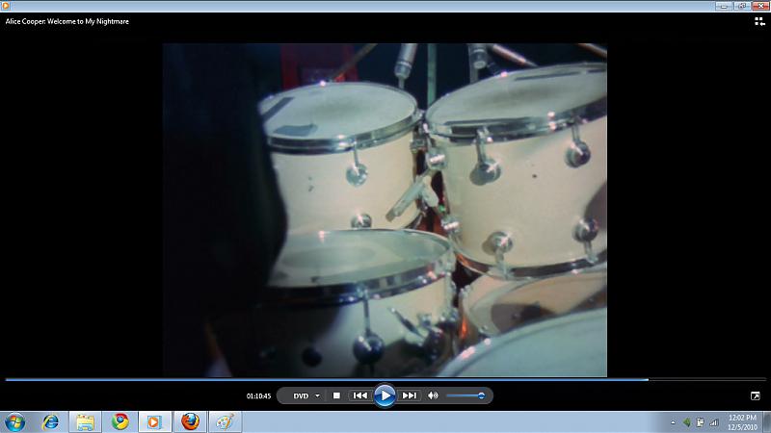The image size is (771, 433).
Task: Mute the volume speaker icon
Action: [433, 395]
